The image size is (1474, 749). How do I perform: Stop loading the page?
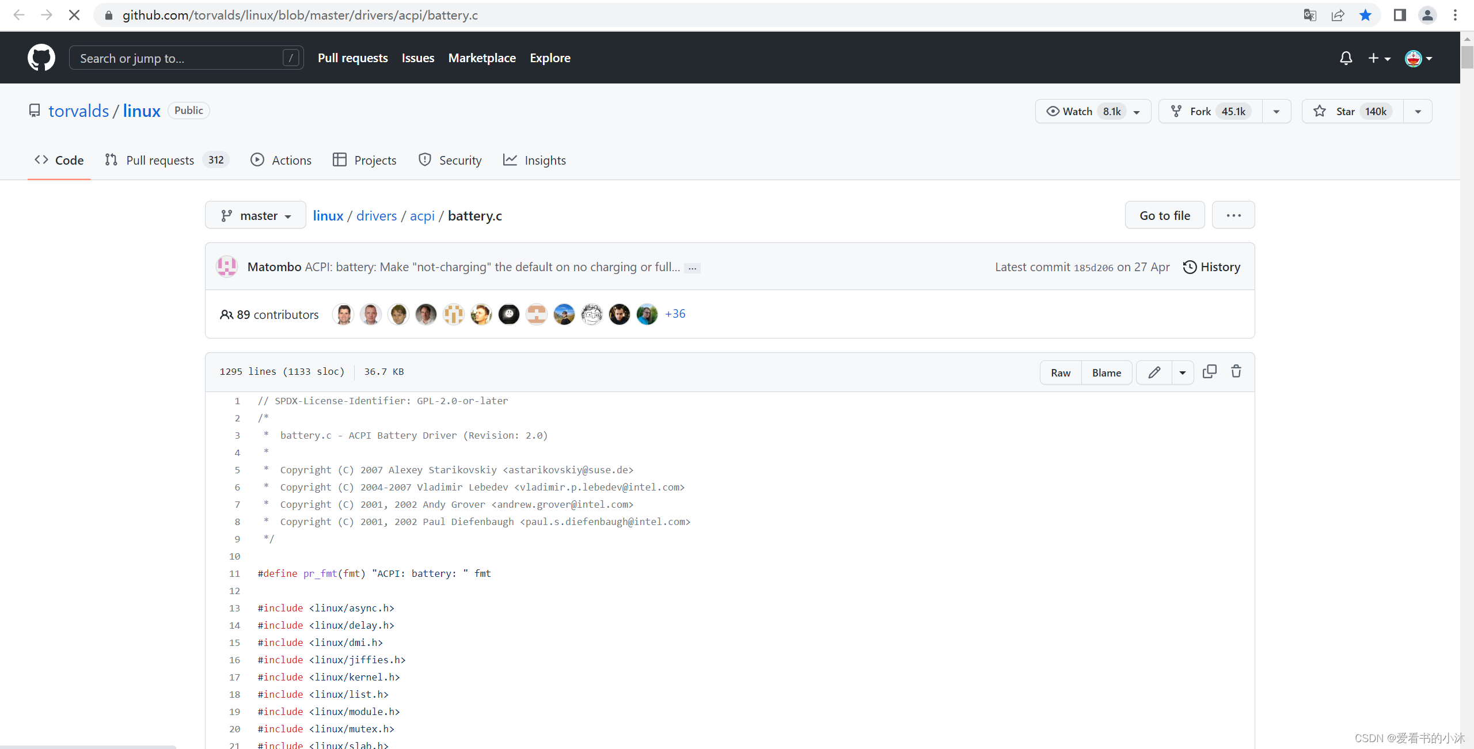74,15
